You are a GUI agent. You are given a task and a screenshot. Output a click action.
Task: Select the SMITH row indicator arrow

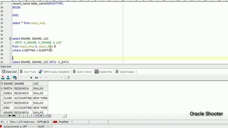tap(1, 89)
